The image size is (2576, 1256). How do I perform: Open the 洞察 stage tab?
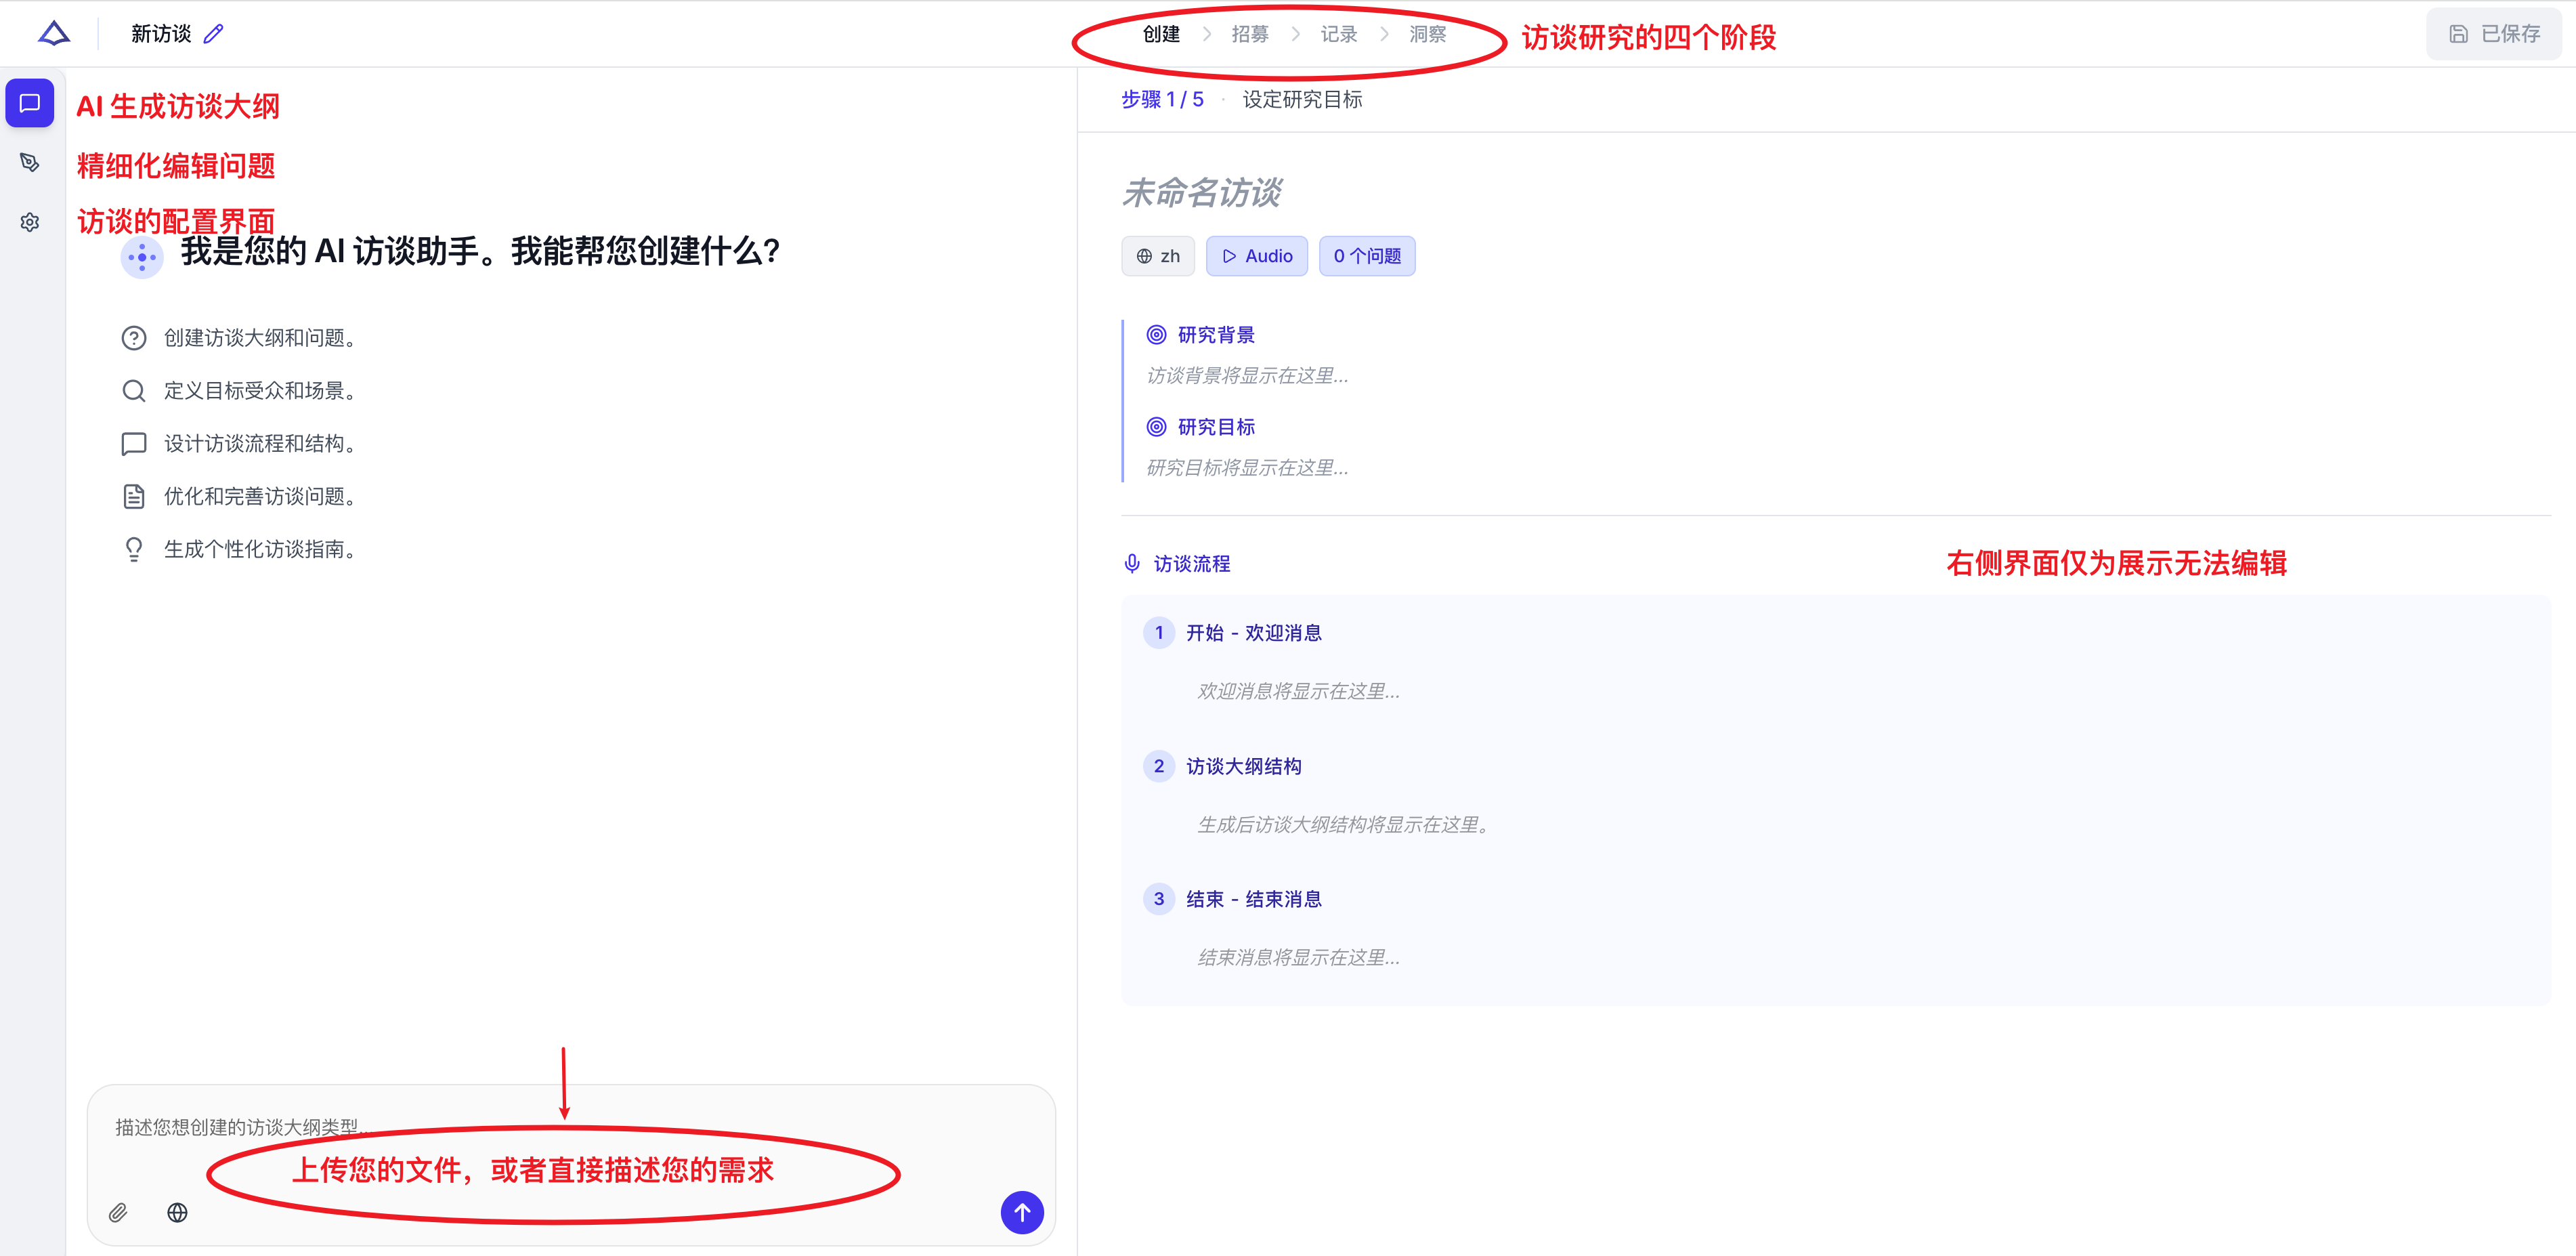tap(1428, 34)
